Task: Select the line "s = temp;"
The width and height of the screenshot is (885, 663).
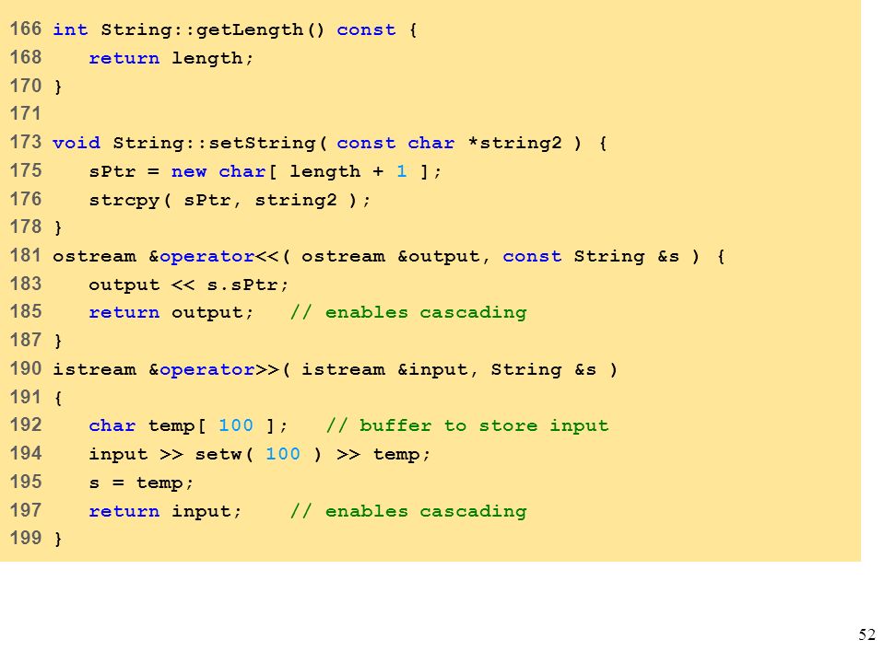Action: click(x=140, y=483)
